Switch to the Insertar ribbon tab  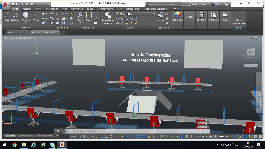coord(27,9)
